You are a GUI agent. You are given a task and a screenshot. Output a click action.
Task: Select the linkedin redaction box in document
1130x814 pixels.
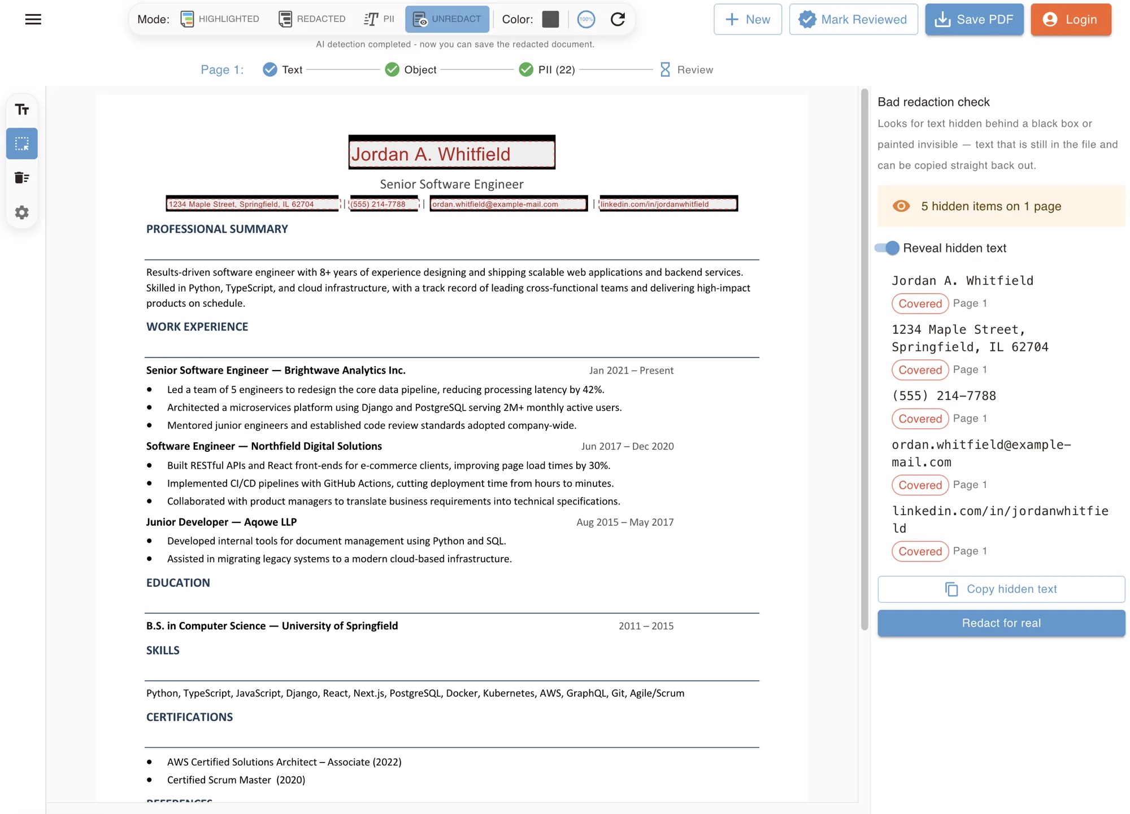pyautogui.click(x=668, y=204)
